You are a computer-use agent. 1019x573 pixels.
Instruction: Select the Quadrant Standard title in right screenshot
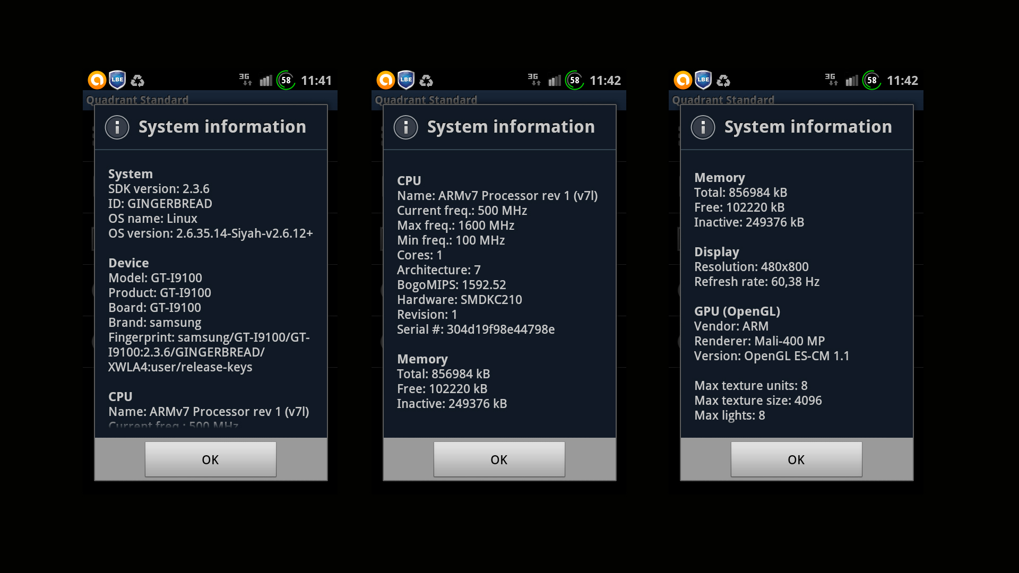723,100
